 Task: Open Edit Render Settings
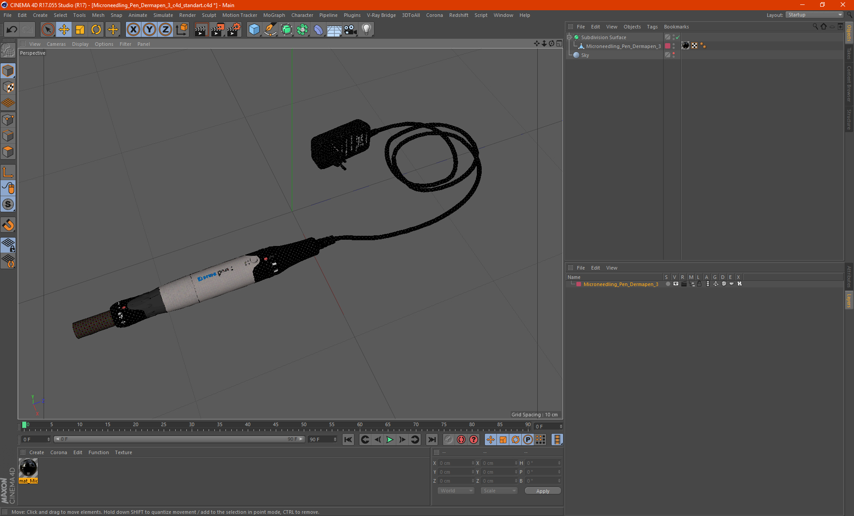coord(234,30)
